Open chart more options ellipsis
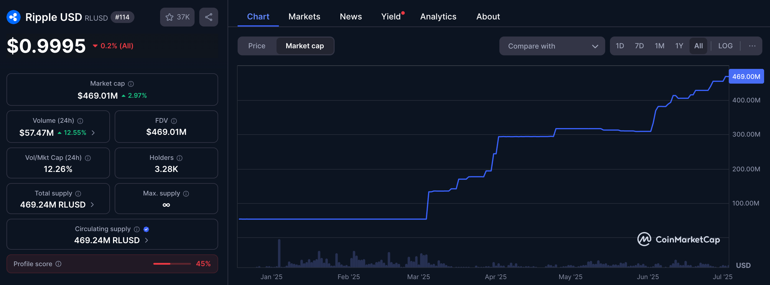Screen dimensions: 770x285 point(752,46)
